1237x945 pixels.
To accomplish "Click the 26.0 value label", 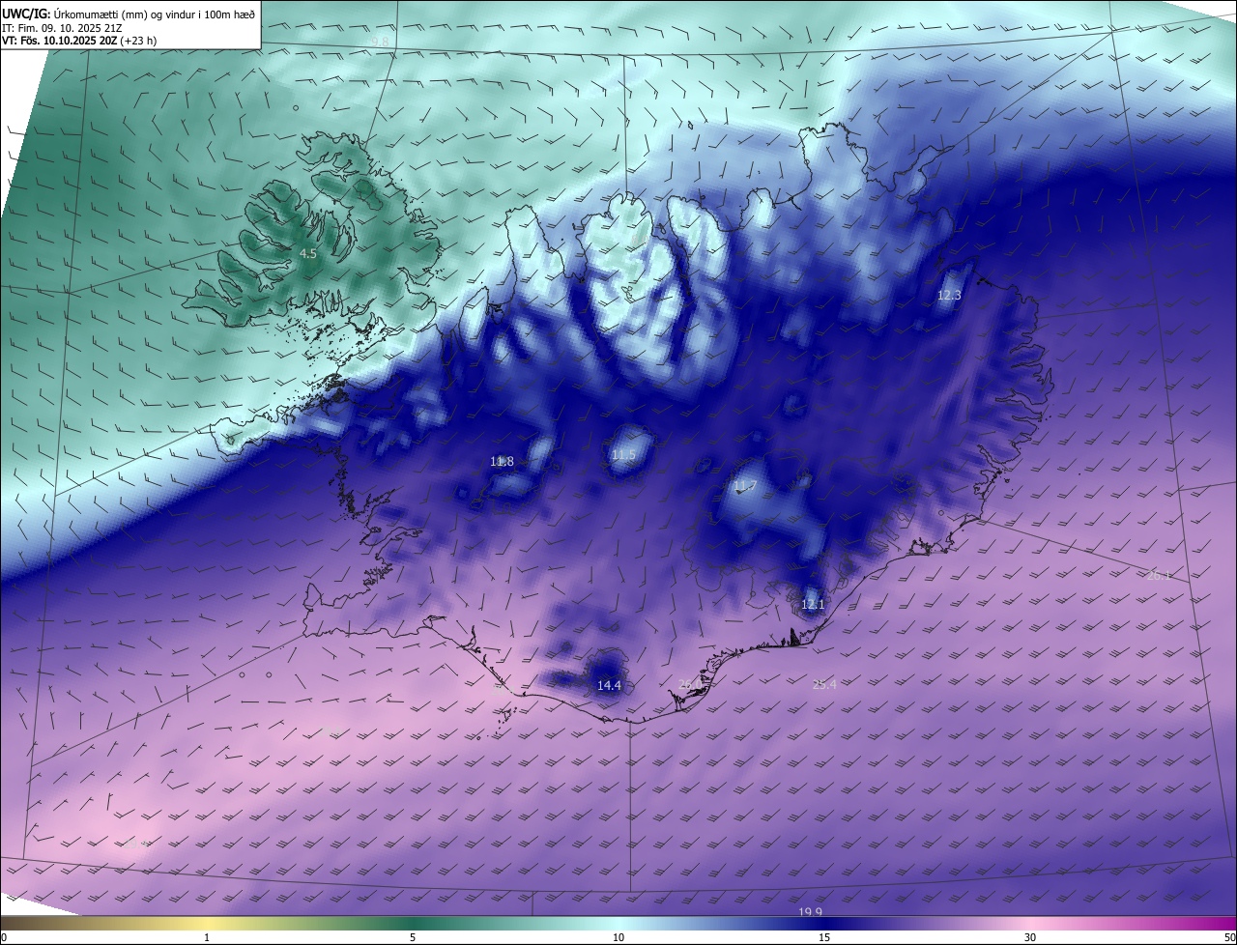I will pyautogui.click(x=690, y=684).
